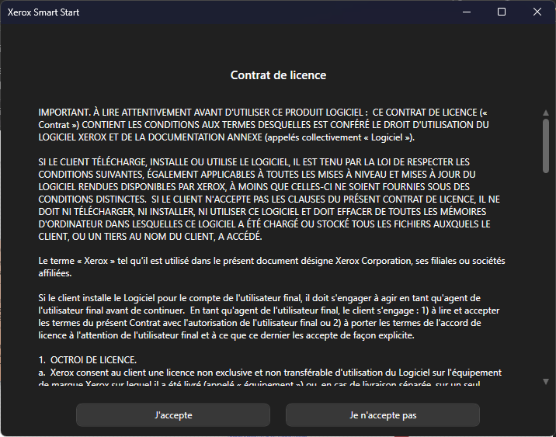Screen dimensions: 556x437
Task: Maximize the Xerox Smart Start window
Action: (502, 12)
